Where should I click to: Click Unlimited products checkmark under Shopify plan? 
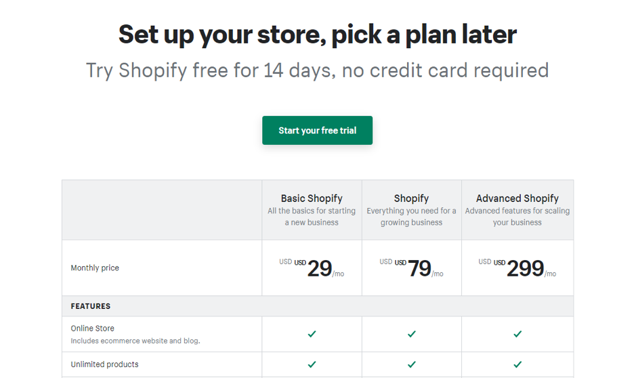[411, 364]
